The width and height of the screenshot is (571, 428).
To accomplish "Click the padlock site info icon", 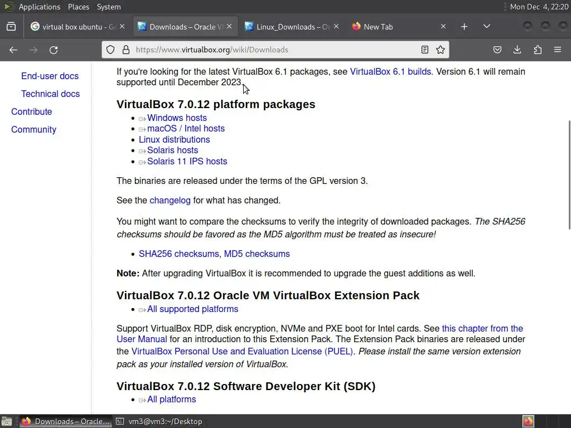I will pos(126,50).
